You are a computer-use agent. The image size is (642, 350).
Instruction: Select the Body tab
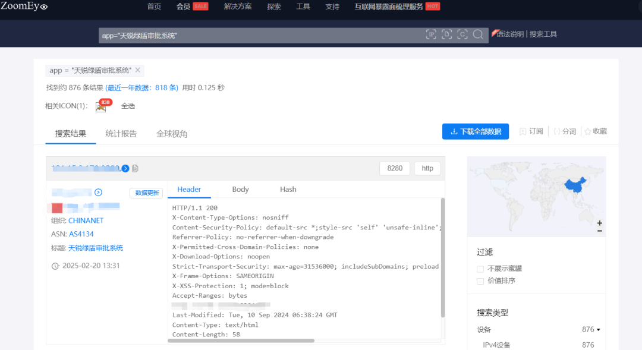[240, 190]
